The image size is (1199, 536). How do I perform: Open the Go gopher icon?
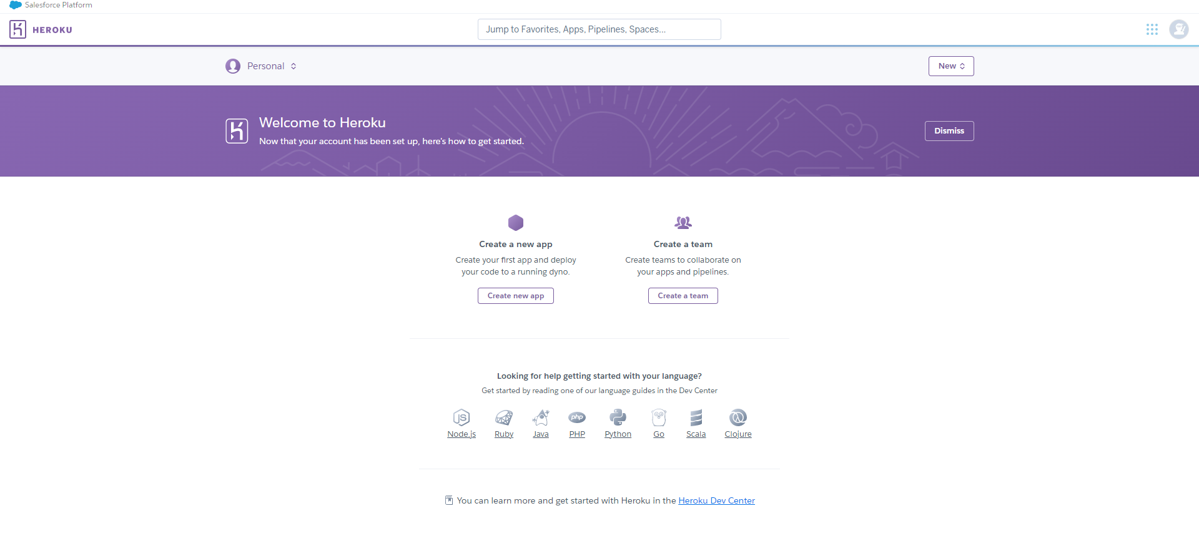(659, 417)
